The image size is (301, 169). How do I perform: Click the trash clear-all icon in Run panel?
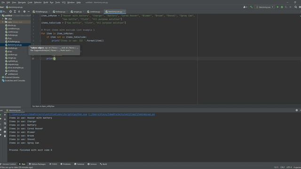[5, 136]
